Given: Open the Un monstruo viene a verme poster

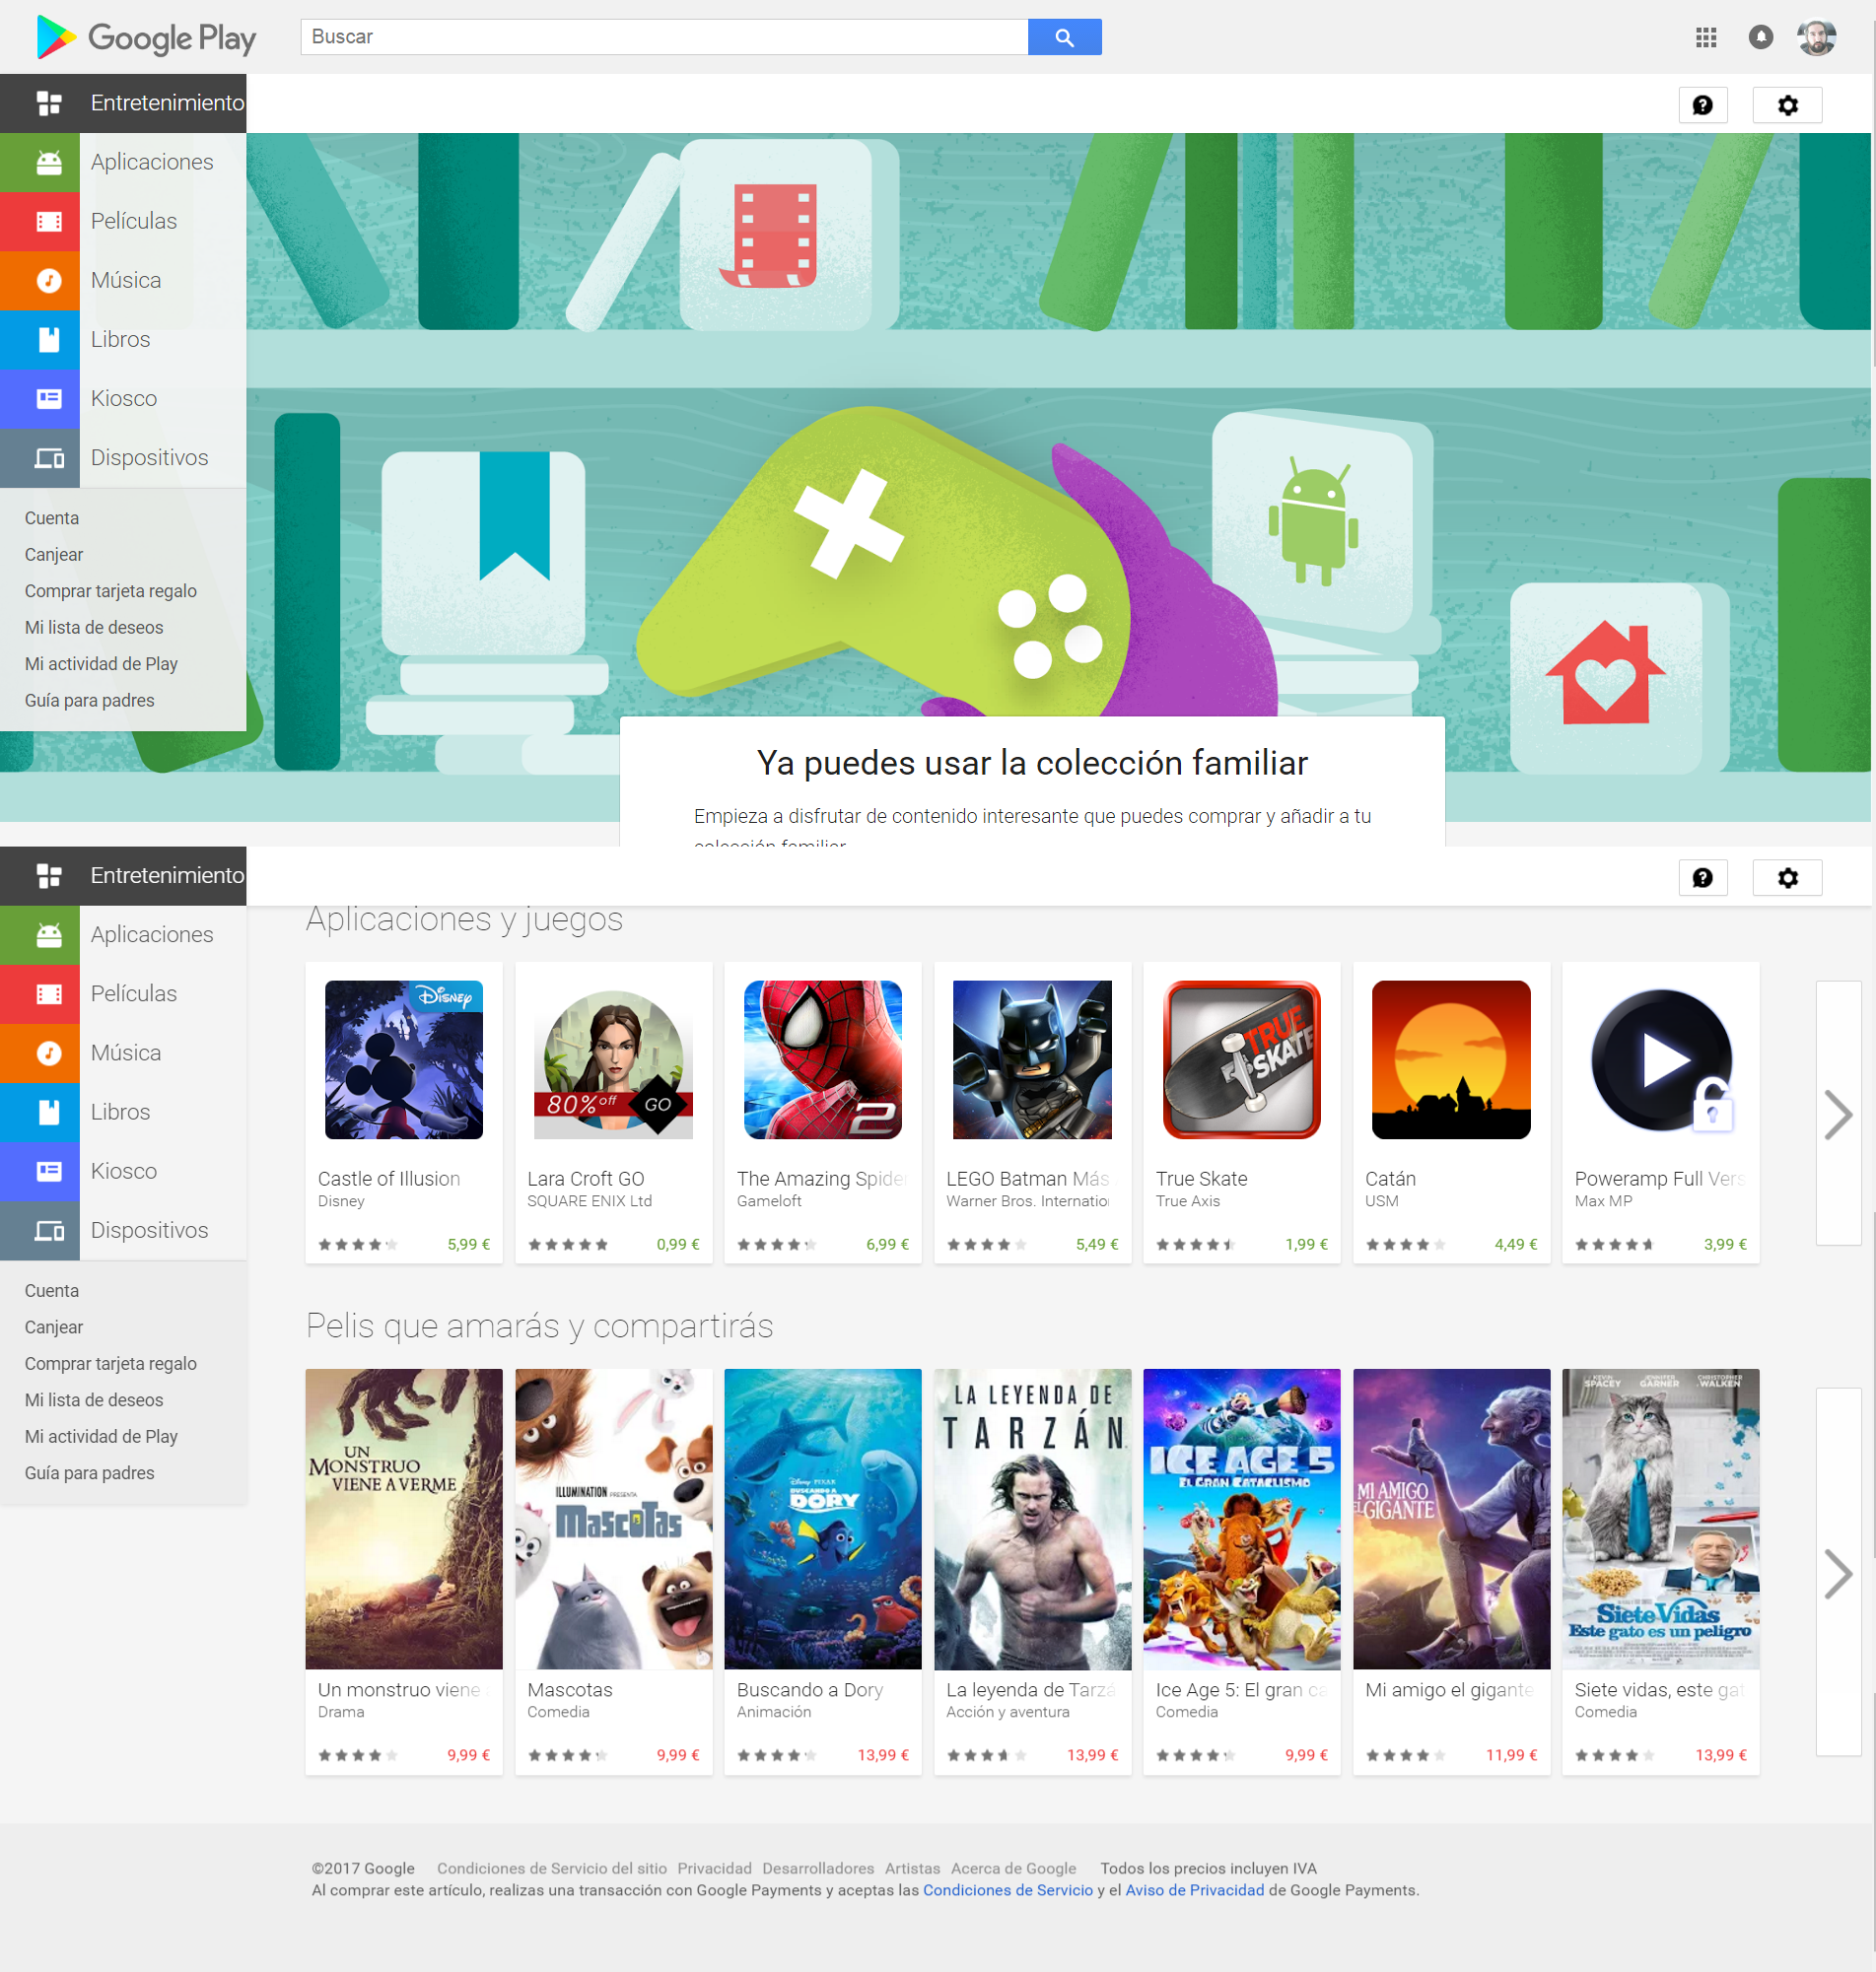Looking at the screenshot, I should [x=404, y=1520].
